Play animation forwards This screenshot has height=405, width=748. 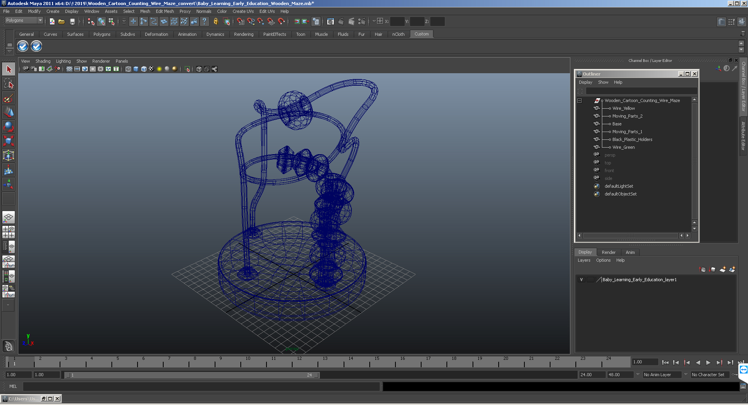pos(708,363)
